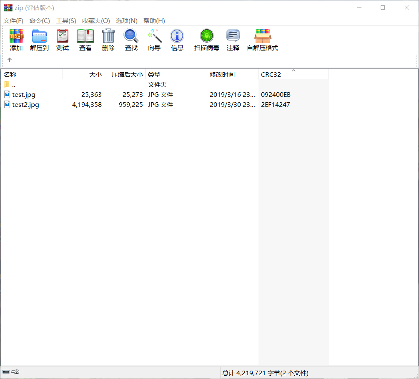This screenshot has height=379, width=419.
Task: Click JPG 文件 type of test2.jpg
Action: pyautogui.click(x=161, y=105)
